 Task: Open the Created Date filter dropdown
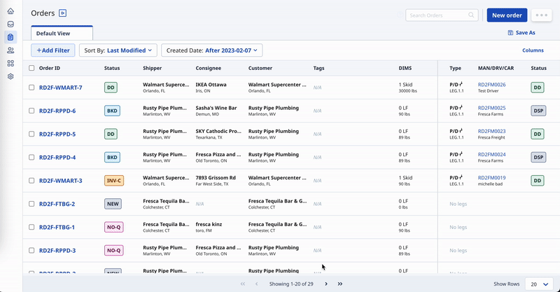coord(211,50)
